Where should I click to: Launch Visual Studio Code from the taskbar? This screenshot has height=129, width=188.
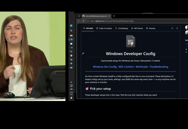tap(71, 48)
